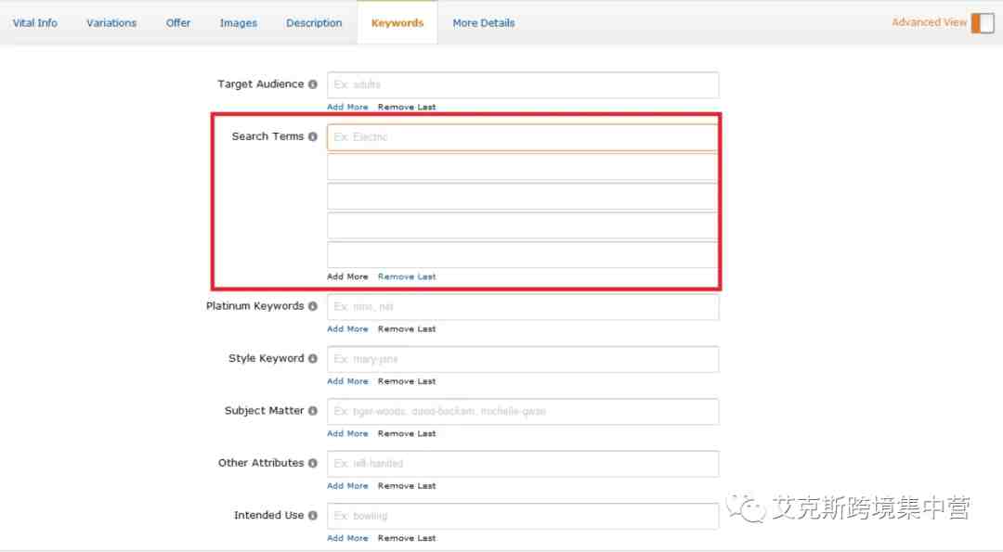Switch to the Description tab
The image size is (1003, 552).
[x=314, y=23]
